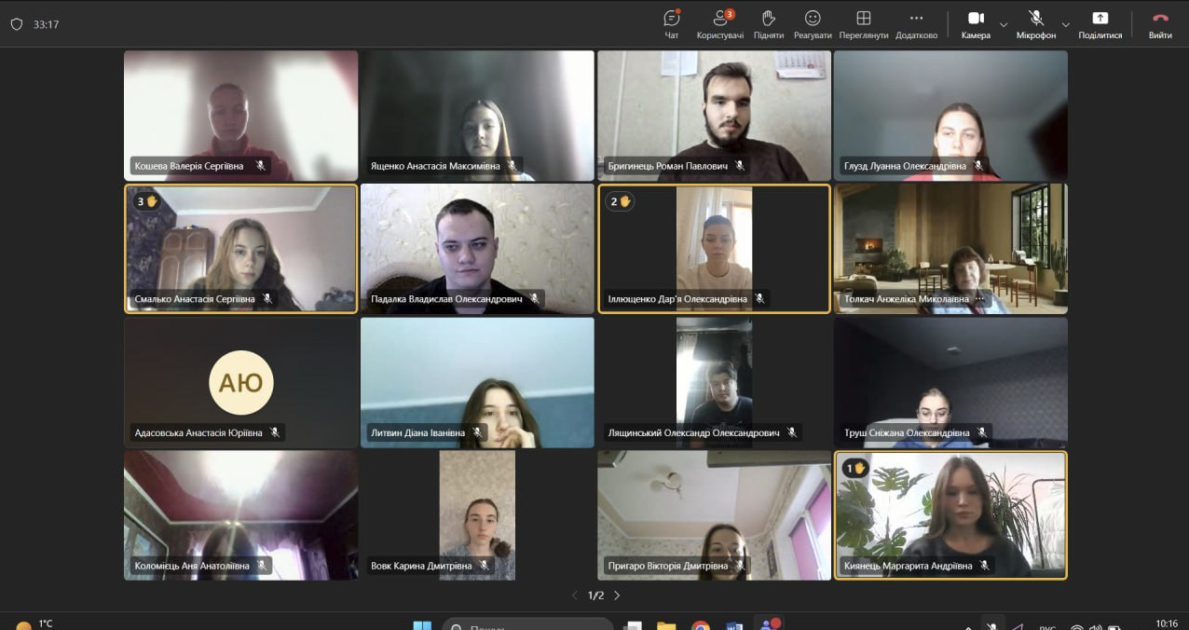Click the Поділитися share screen button
The width and height of the screenshot is (1189, 630).
pos(1100,23)
